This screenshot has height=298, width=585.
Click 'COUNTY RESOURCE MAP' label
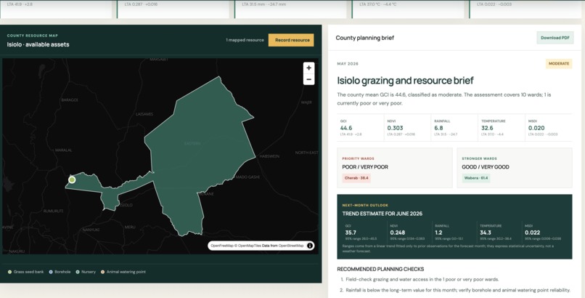[x=33, y=36]
